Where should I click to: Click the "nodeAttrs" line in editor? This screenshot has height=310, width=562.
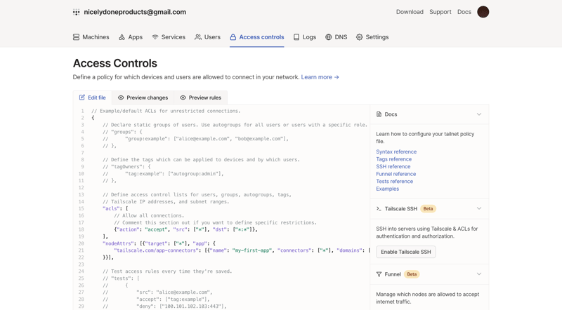tap(159, 243)
